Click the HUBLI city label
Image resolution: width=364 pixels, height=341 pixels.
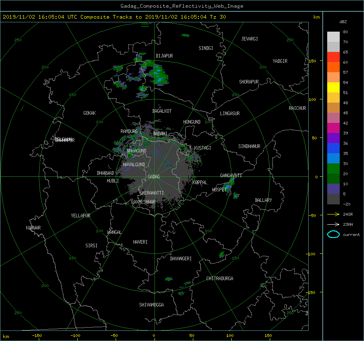tap(112, 181)
